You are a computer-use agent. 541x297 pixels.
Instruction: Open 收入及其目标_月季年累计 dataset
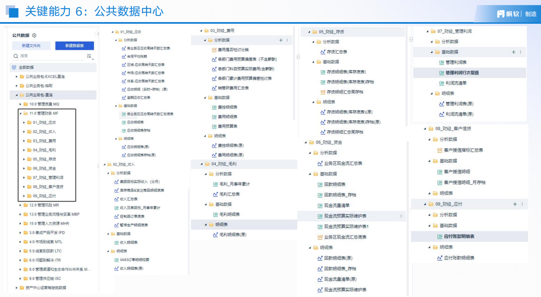pyautogui.click(x=140, y=208)
